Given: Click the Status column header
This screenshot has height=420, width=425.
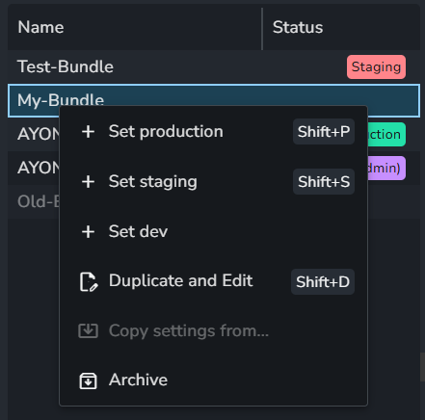Looking at the screenshot, I should point(298,27).
